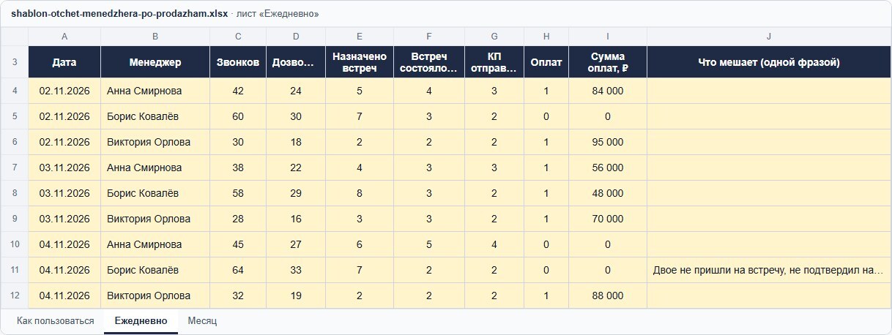Click payment sum 84 000
Image resolution: width=892 pixels, height=335 pixels.
[608, 91]
